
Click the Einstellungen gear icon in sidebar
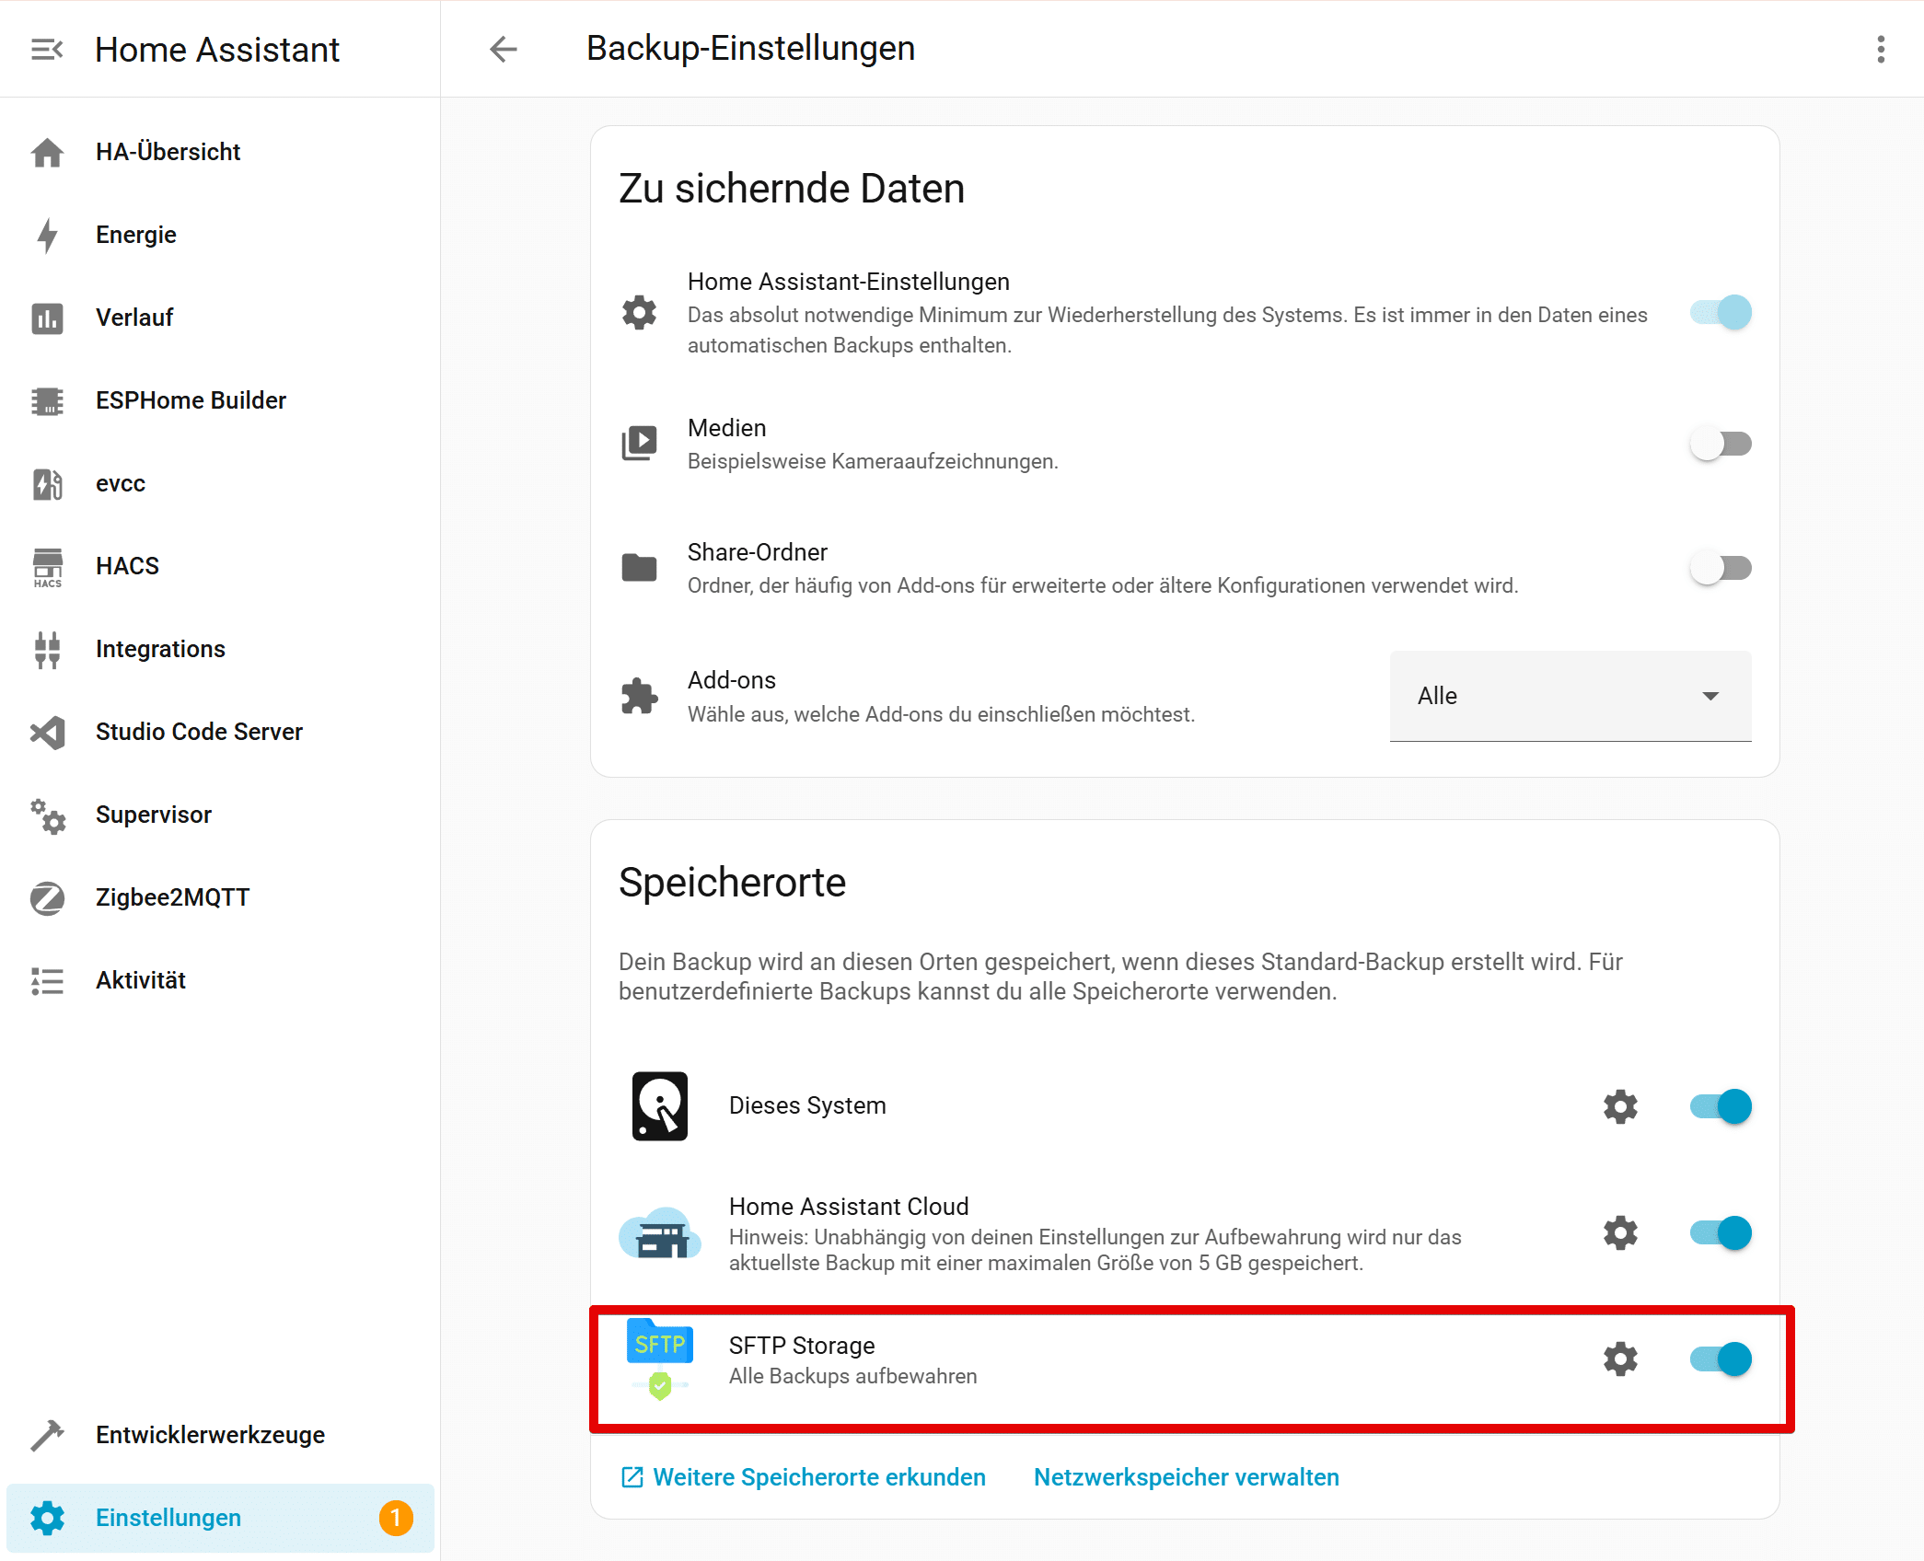[x=47, y=1518]
